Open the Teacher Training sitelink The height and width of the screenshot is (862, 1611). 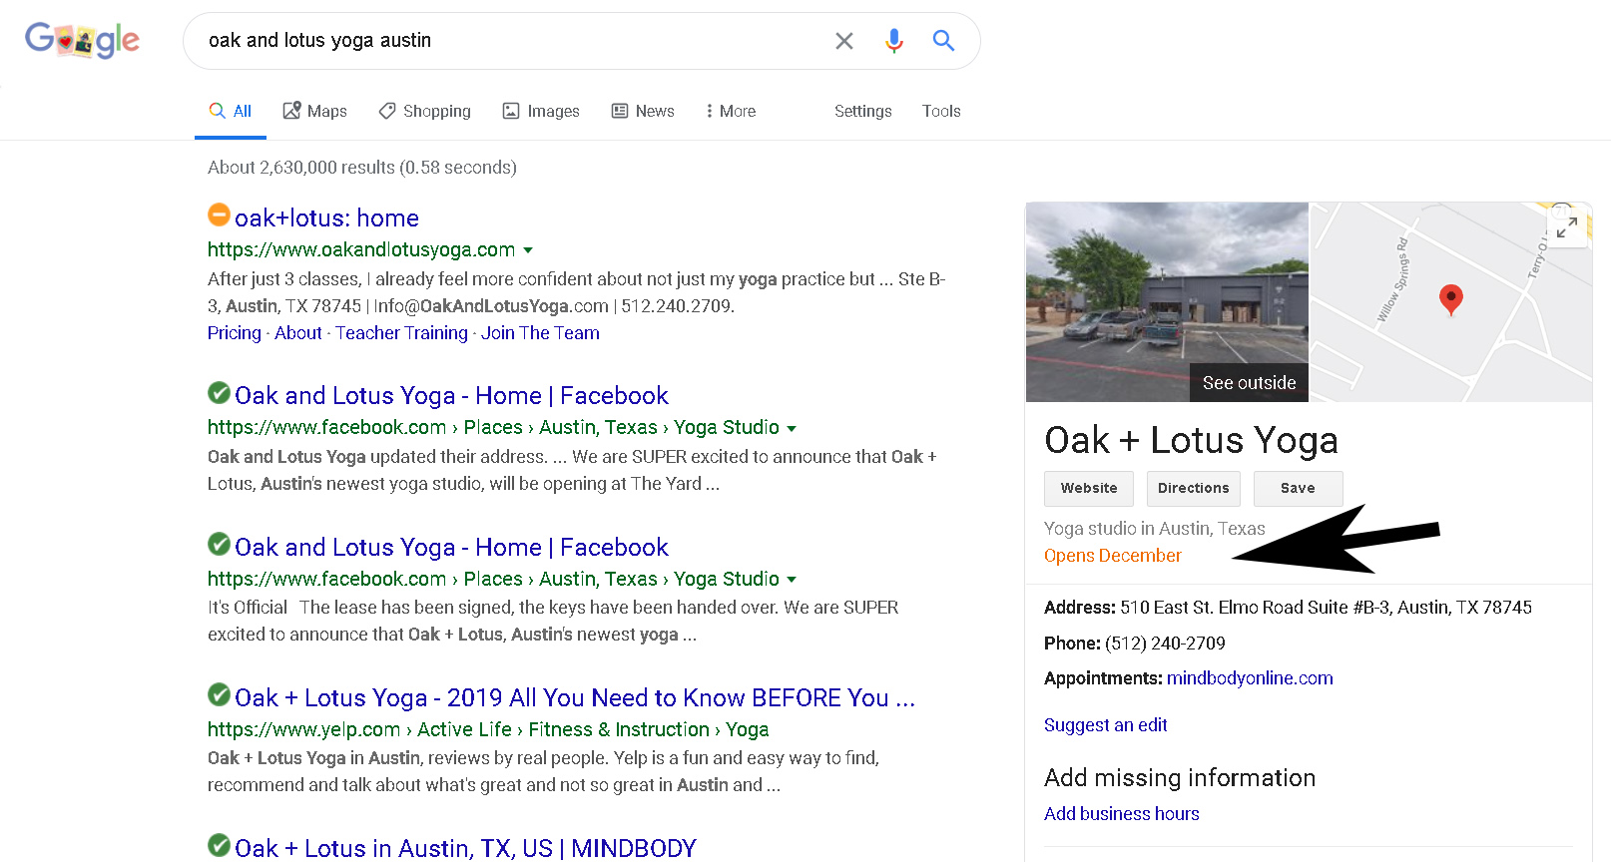click(401, 333)
